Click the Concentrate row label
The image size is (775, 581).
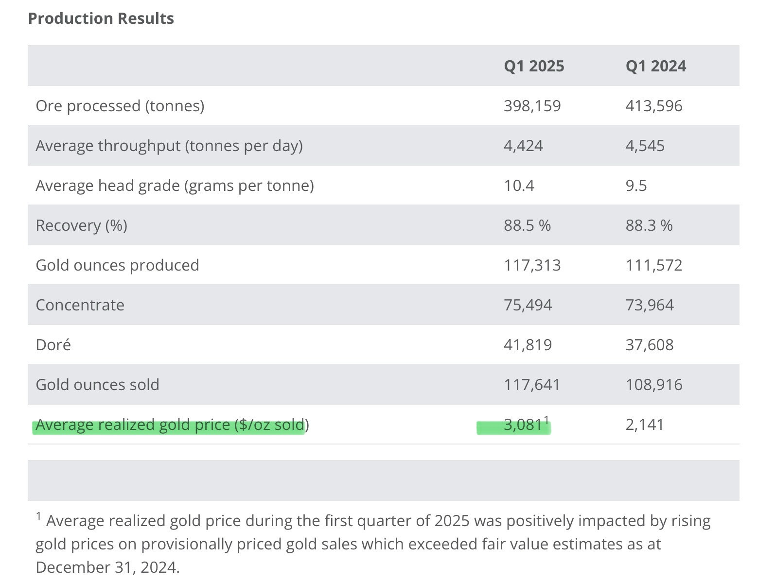80,305
